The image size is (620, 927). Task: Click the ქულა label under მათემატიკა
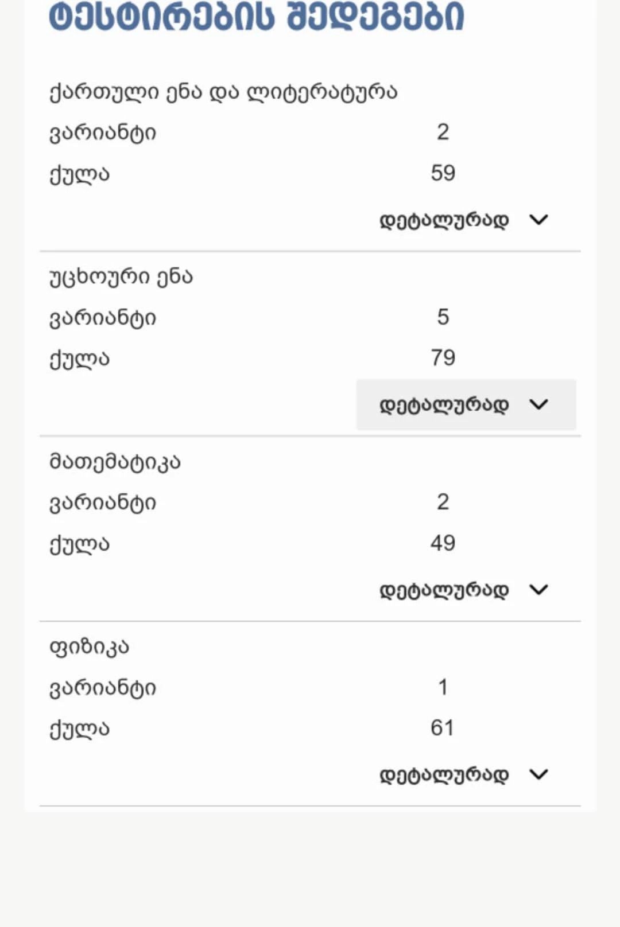[x=79, y=543]
